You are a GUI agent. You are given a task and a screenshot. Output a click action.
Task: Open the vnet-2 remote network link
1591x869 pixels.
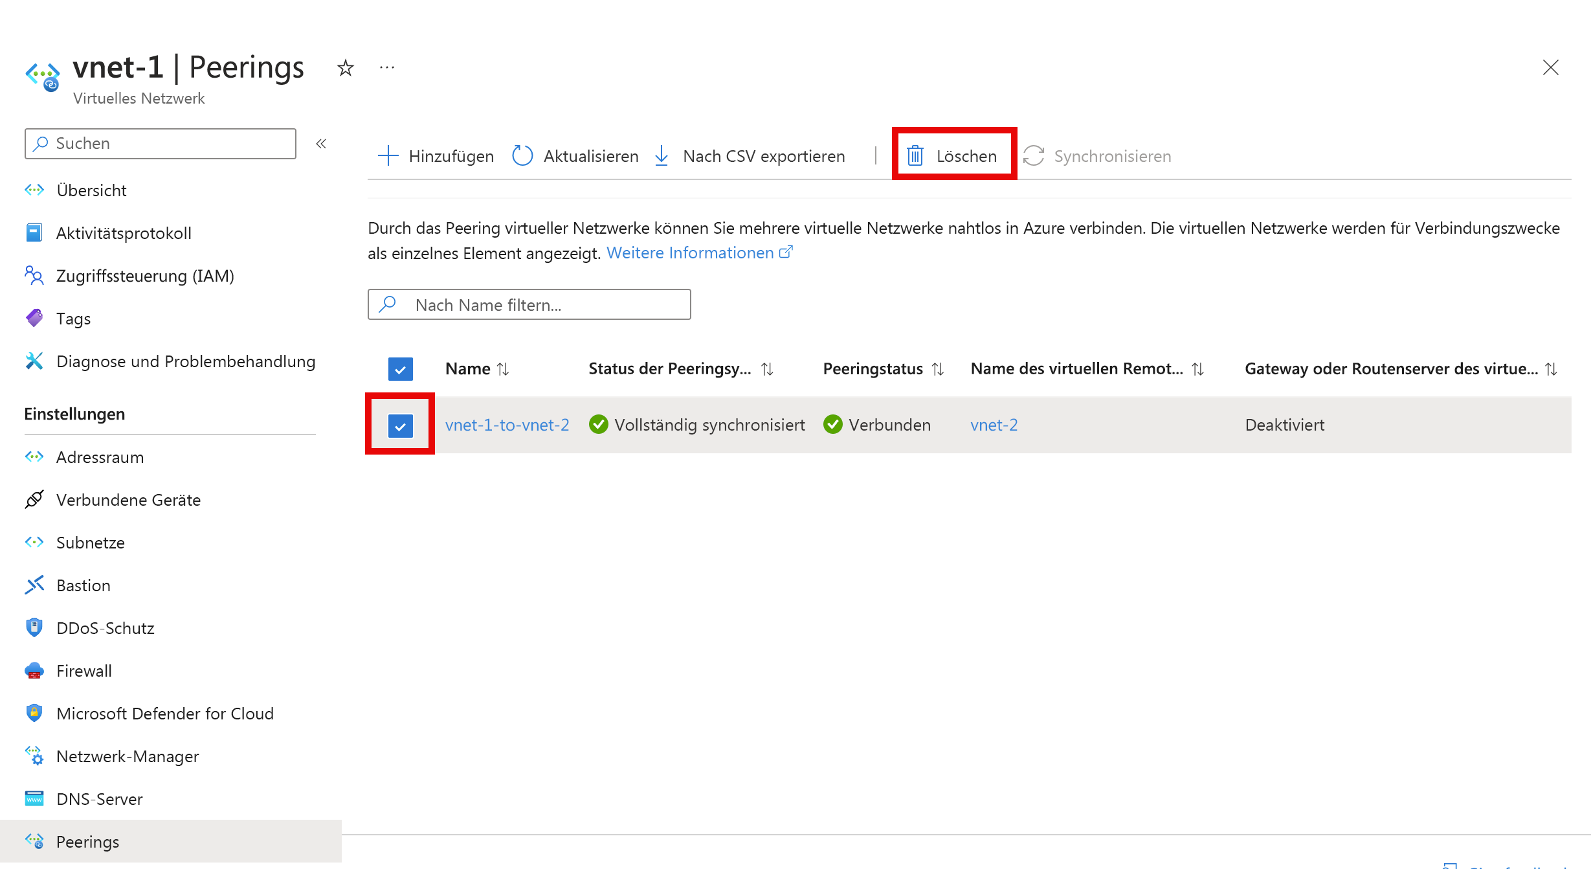click(x=994, y=425)
